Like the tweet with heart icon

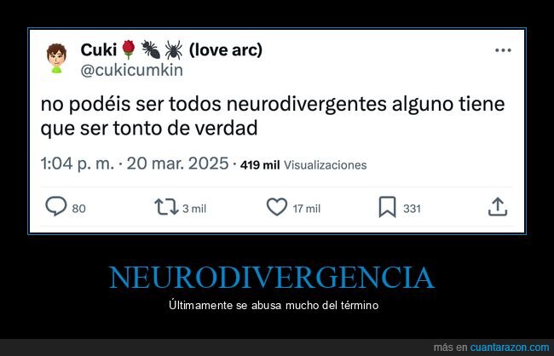(277, 207)
